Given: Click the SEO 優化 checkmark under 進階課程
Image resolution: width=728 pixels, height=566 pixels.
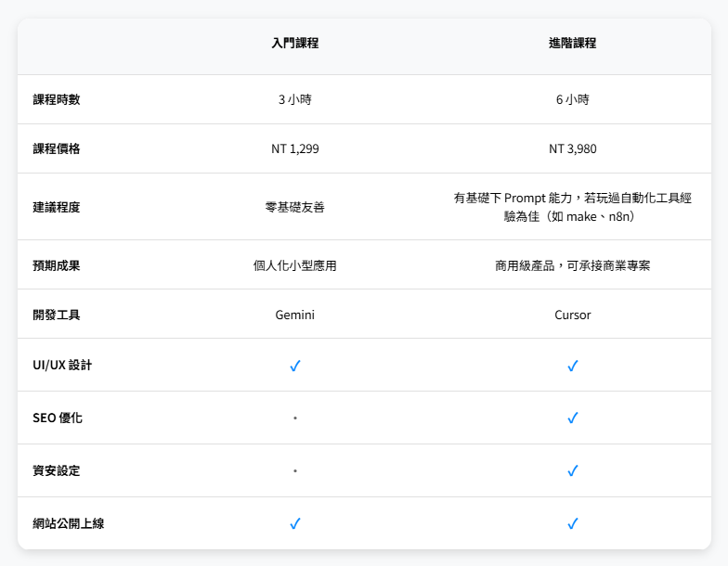Looking at the screenshot, I should (573, 418).
